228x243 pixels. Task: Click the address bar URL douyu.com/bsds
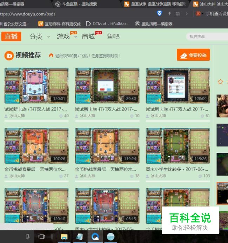click(x=28, y=14)
